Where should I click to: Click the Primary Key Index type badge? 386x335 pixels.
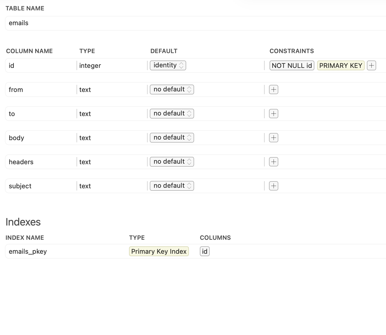point(159,251)
